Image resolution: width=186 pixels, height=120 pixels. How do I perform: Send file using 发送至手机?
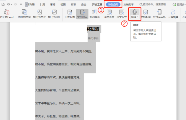[x=159, y=14]
